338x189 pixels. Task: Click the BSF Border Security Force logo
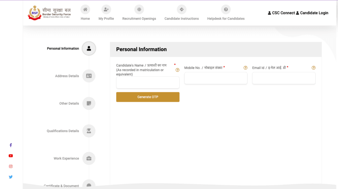[x=49, y=13]
